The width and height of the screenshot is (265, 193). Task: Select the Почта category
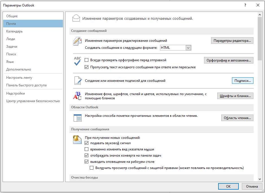click(33, 24)
